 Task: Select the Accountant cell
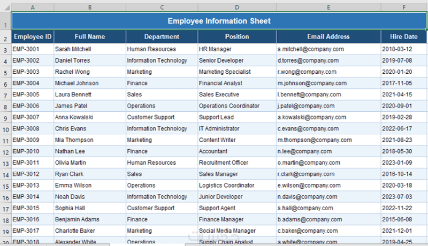[237, 151]
